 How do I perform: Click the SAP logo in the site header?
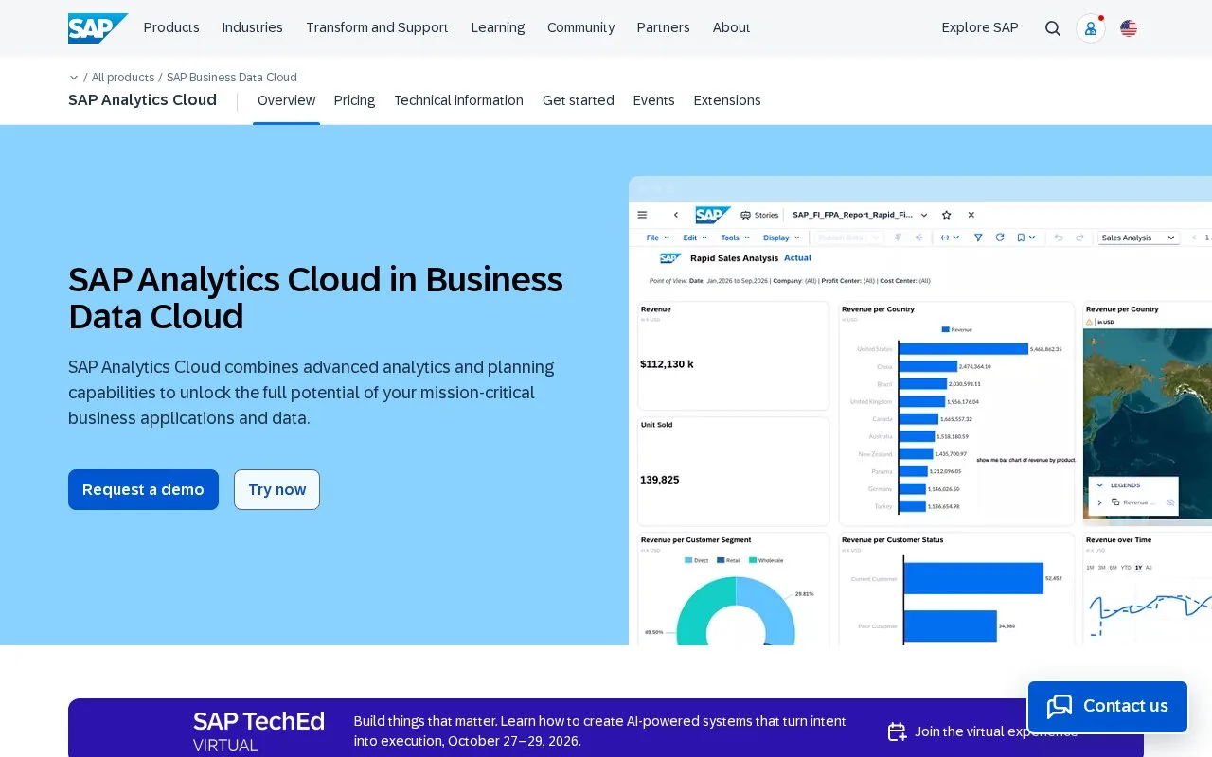click(x=98, y=28)
